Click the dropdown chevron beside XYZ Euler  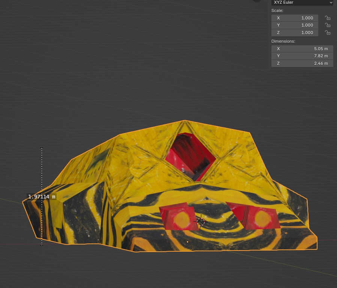point(330,3)
